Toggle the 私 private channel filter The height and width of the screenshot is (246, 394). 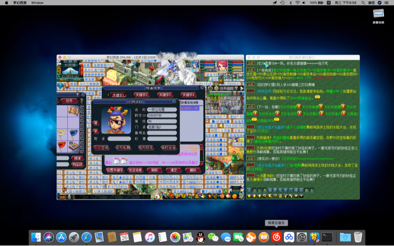click(x=280, y=190)
